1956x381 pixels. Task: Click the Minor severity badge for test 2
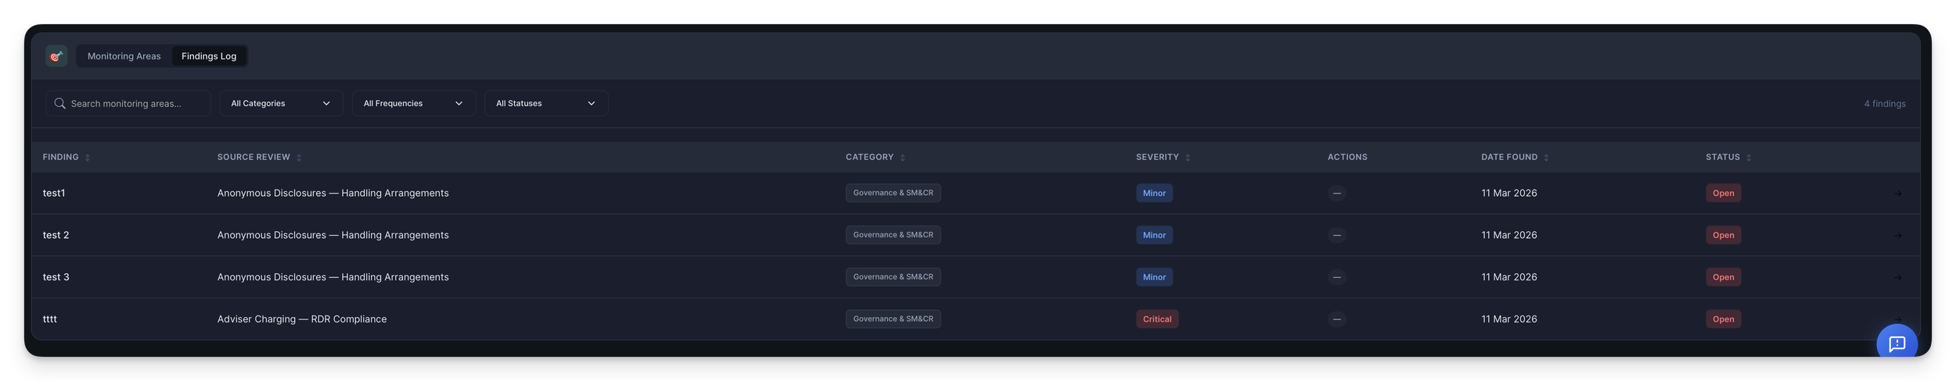(1154, 235)
